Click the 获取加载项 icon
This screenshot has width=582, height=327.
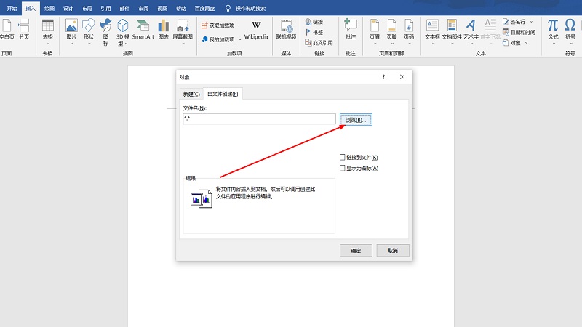tap(218, 25)
